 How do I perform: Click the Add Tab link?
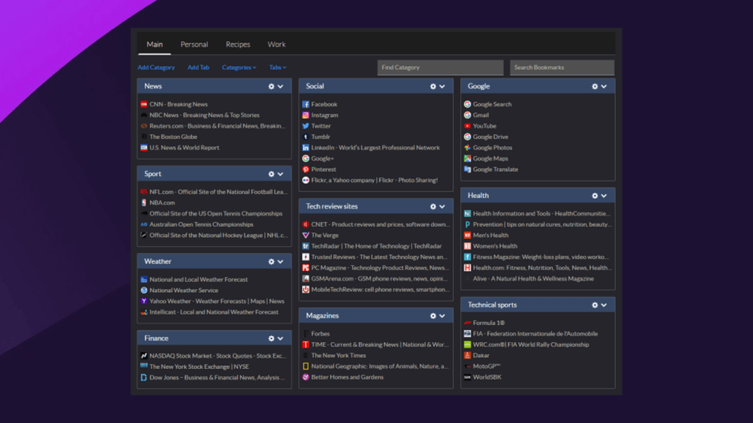click(x=198, y=67)
